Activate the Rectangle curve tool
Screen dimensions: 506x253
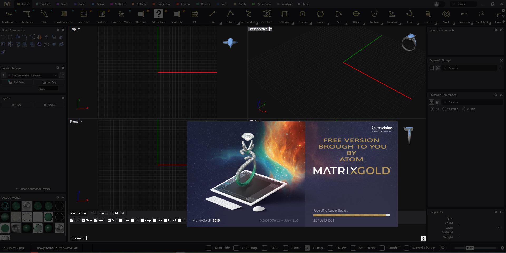coord(284,14)
